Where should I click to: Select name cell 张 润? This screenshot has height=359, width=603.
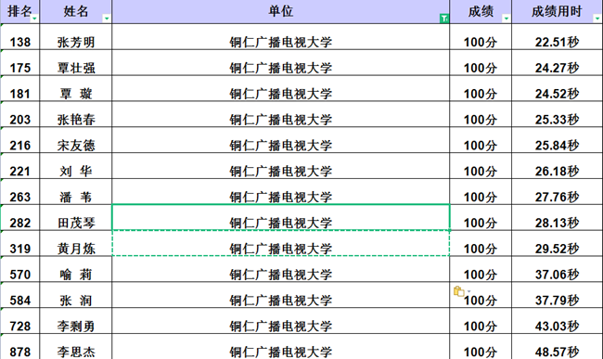click(x=76, y=295)
